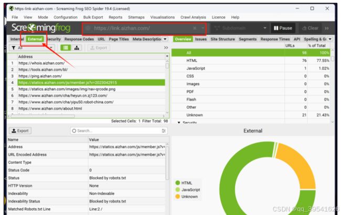341x215 pixels.
Task: Open the Mode menu
Action: pos(43,17)
